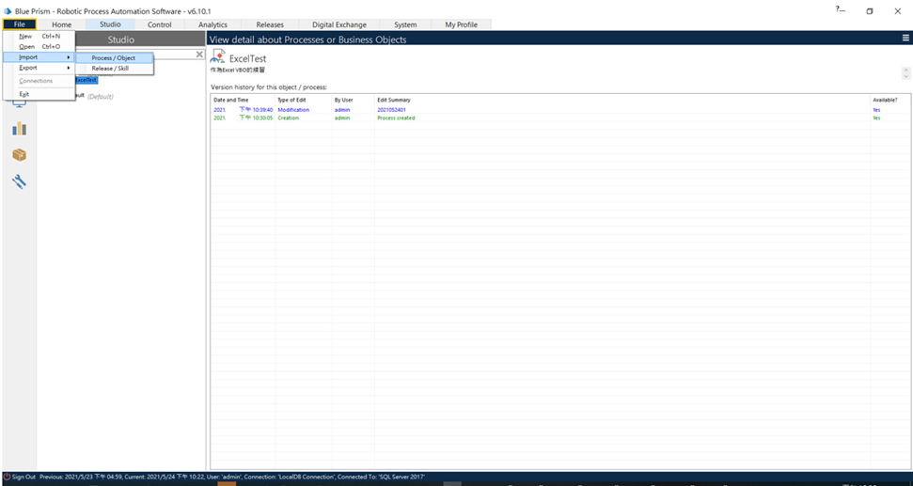The image size is (913, 486).
Task: Click the '(Default)' group label in tree
Action: 101,97
